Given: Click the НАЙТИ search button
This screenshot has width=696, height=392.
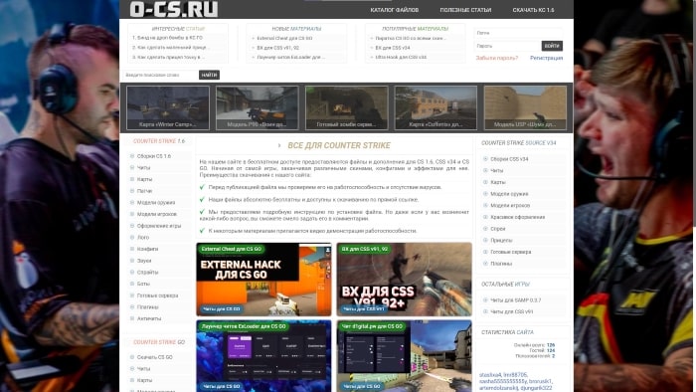Looking at the screenshot, I should (x=209, y=75).
